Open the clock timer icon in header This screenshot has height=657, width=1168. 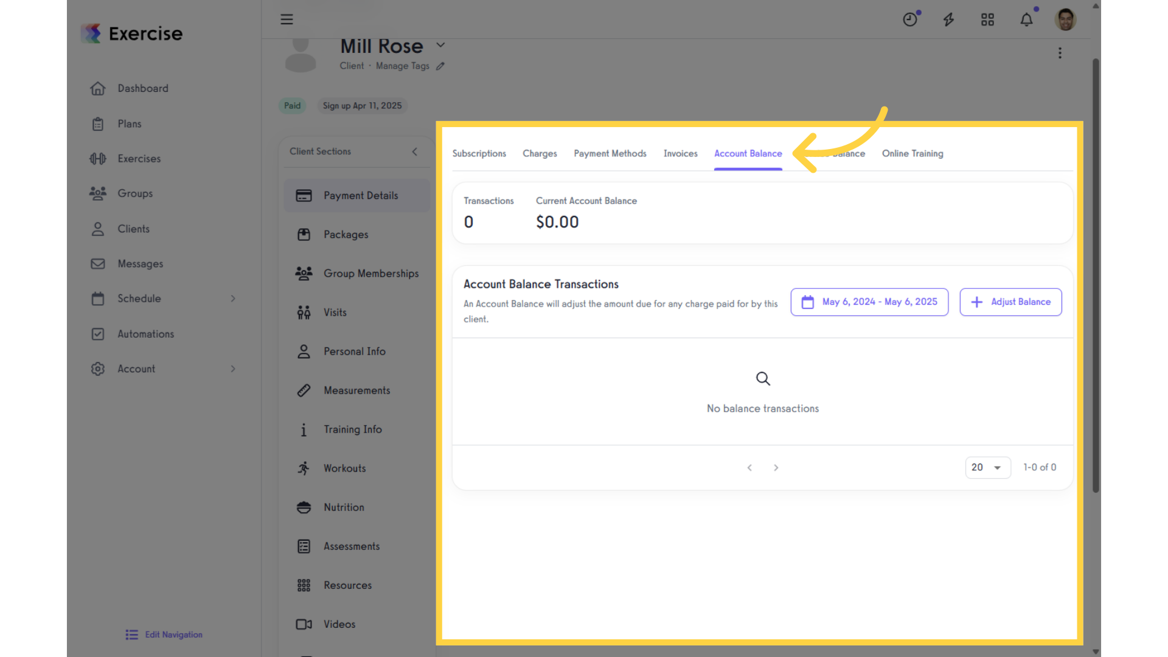[x=911, y=19]
